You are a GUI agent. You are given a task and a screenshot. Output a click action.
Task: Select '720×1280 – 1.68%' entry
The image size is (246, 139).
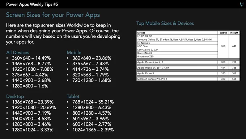92,80
